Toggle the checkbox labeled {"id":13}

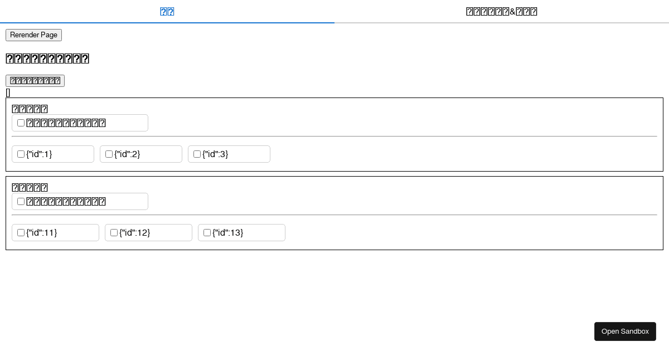click(207, 232)
